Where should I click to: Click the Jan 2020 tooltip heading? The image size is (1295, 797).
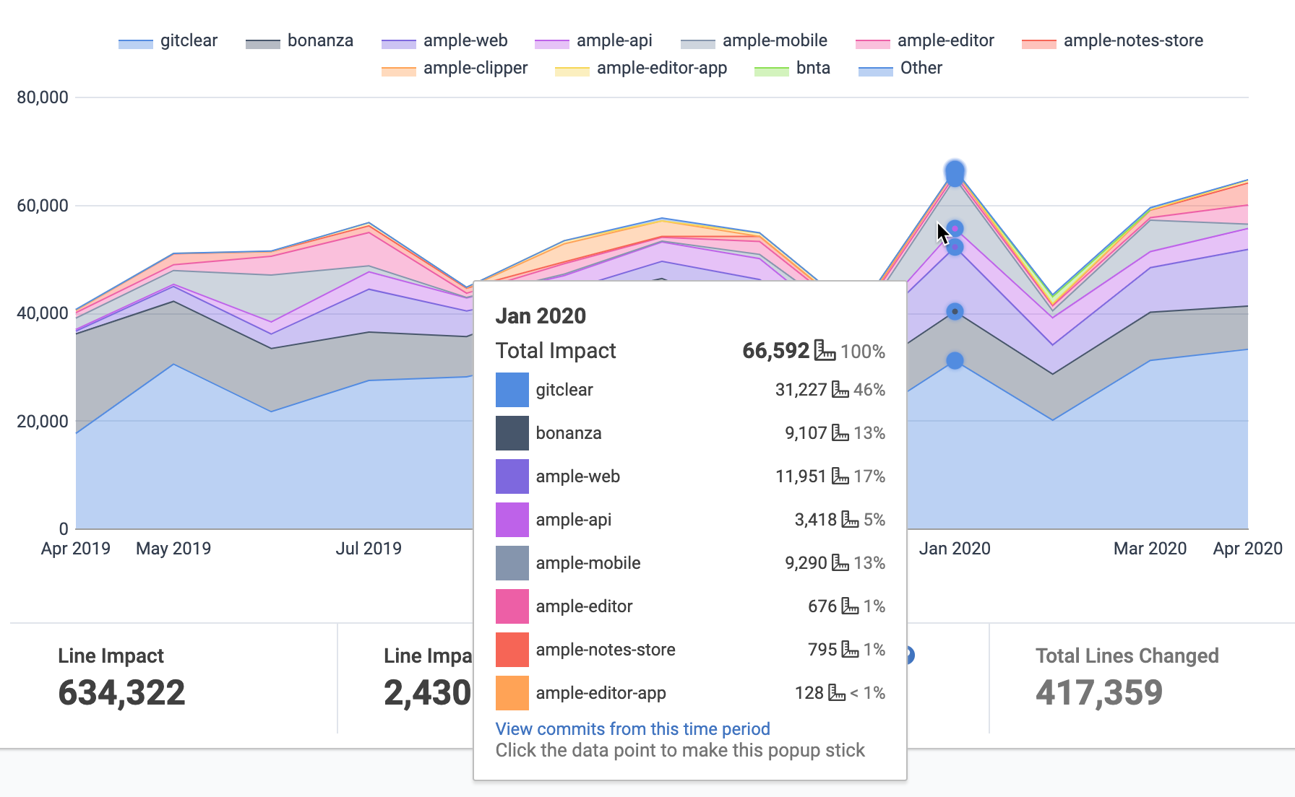click(541, 316)
